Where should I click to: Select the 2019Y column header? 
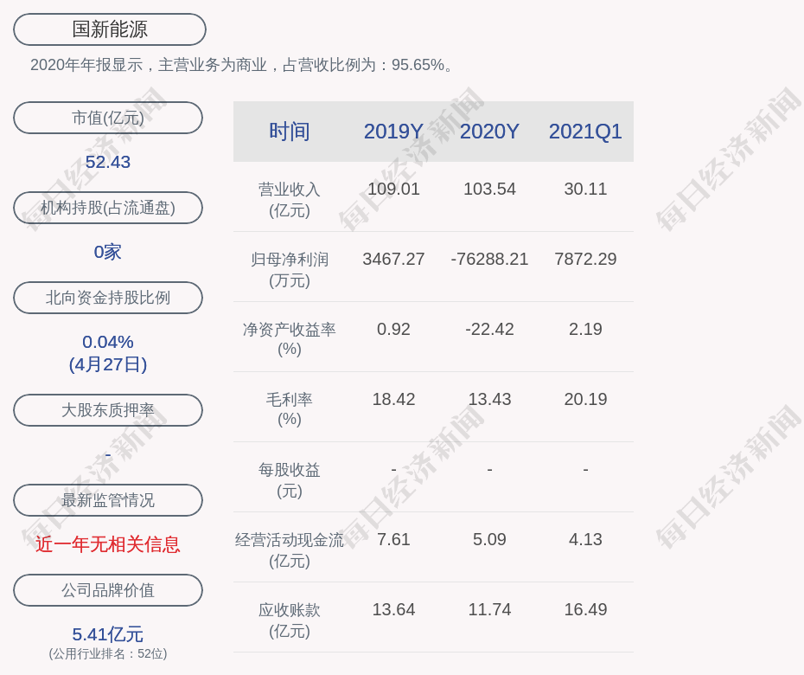click(393, 132)
